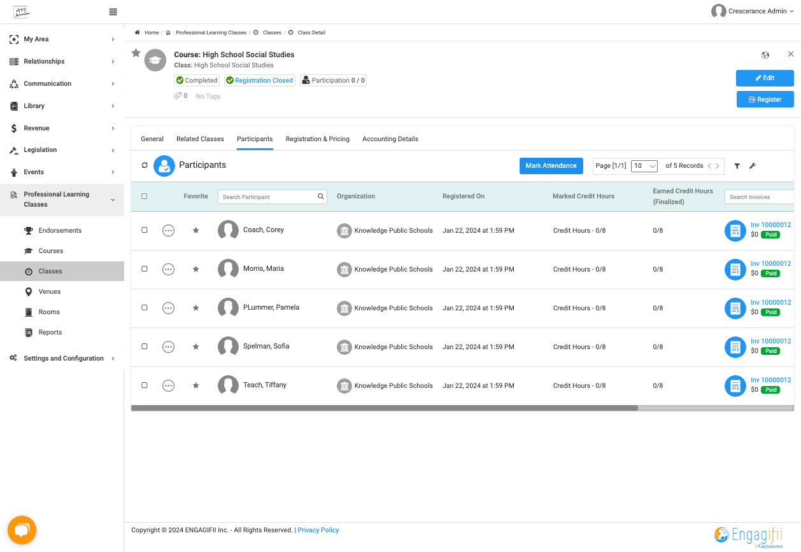801x552 pixels.
Task: Select the checkbox for Teach, Tiffany
Action: click(144, 385)
